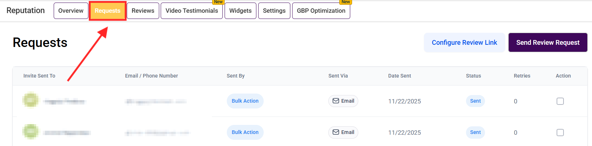Click the envelope icon in first row
Screen dimensions: 592x146
pyautogui.click(x=336, y=101)
